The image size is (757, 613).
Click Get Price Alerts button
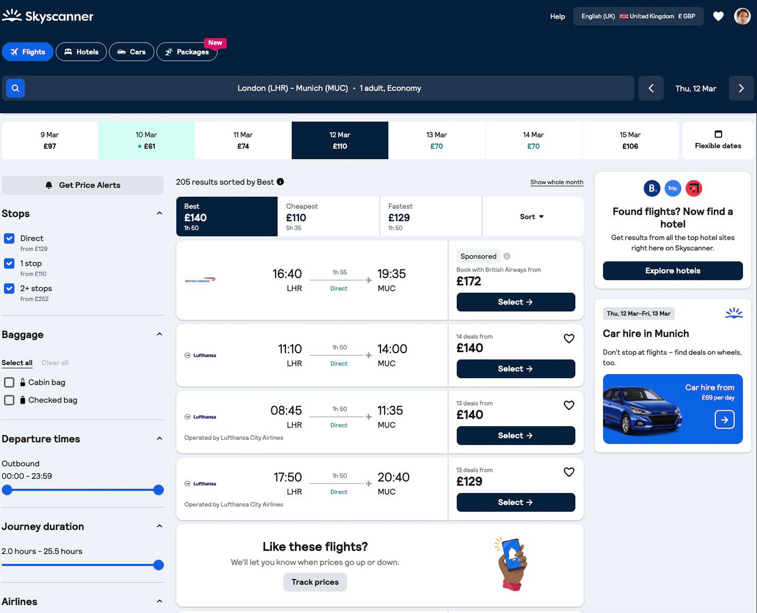coord(83,185)
